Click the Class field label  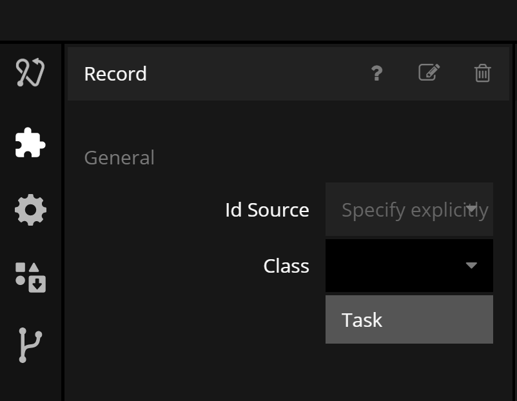[286, 266]
